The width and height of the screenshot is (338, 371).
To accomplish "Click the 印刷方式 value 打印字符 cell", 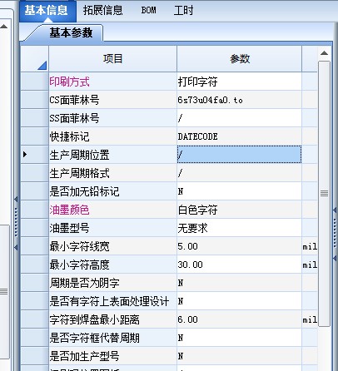I will (x=239, y=82).
